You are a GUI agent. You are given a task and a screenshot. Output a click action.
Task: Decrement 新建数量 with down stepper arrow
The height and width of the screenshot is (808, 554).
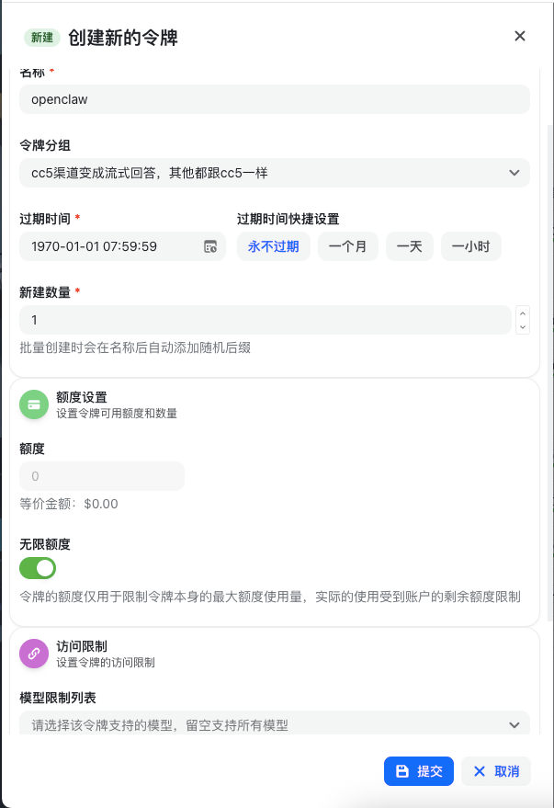click(x=523, y=326)
